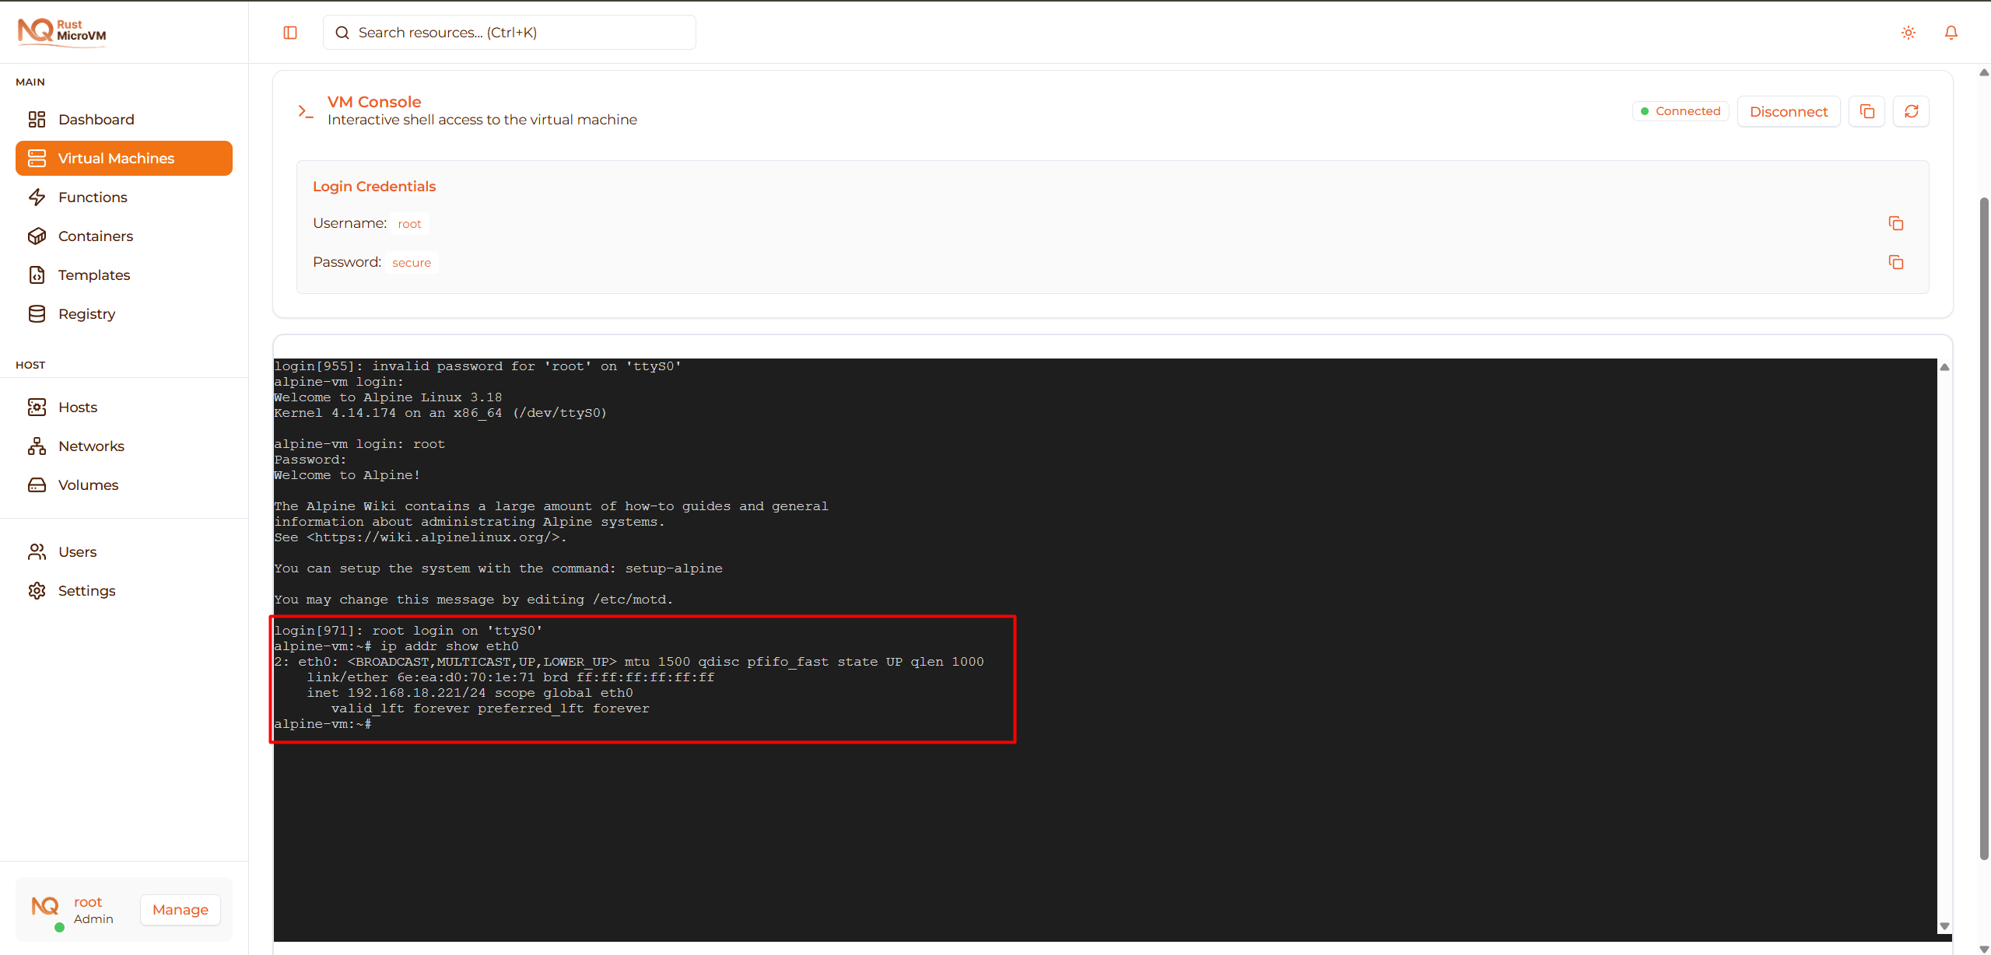Image resolution: width=1991 pixels, height=955 pixels.
Task: Click the green online dot near root Admin
Action: point(58,928)
